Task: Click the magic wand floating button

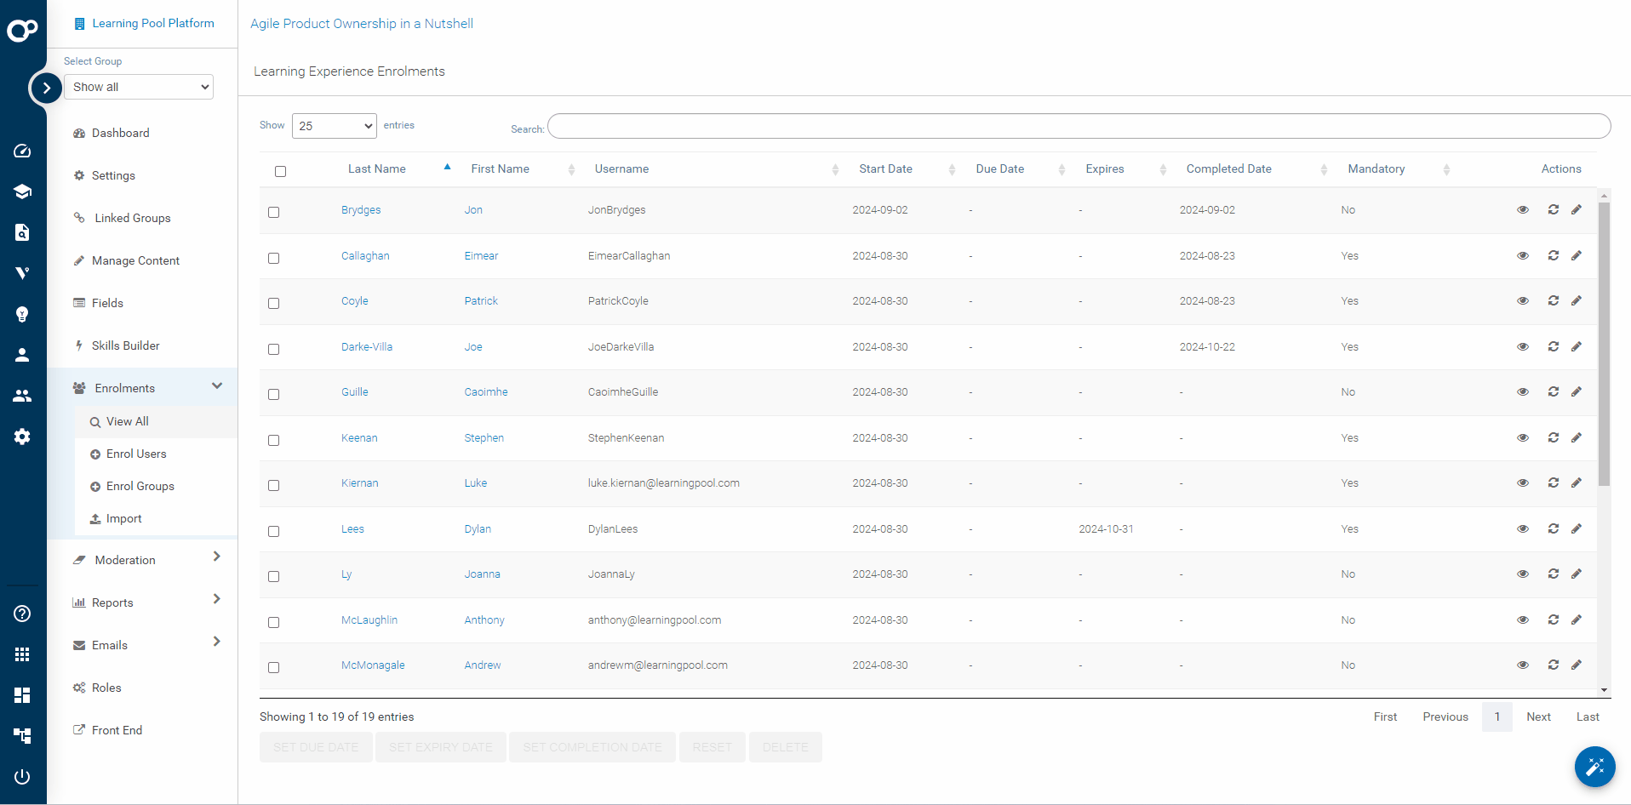Action: click(1594, 767)
